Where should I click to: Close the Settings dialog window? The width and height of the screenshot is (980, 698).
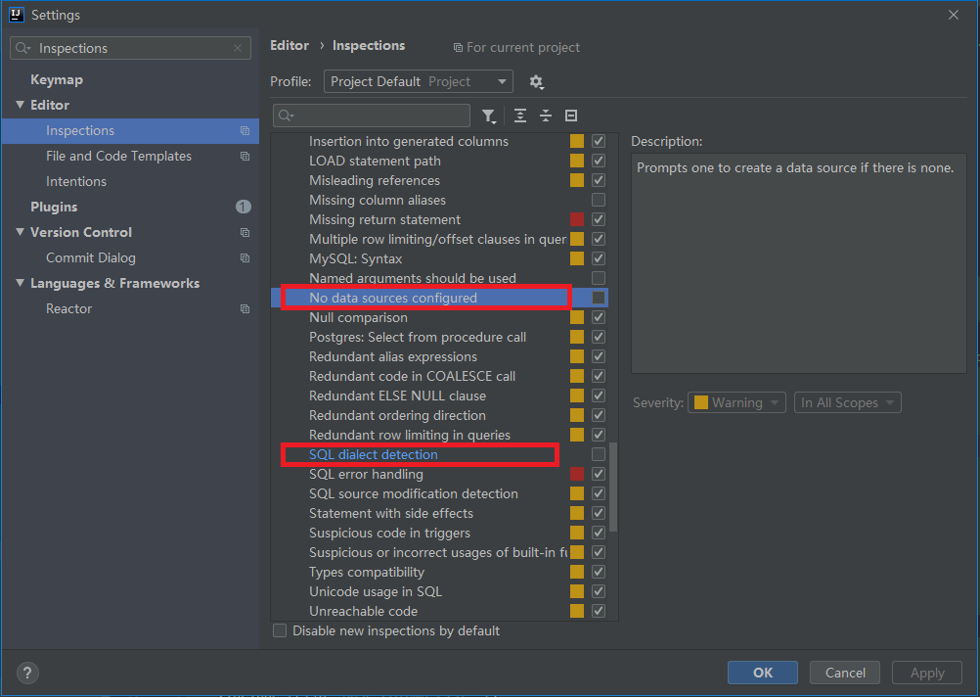click(954, 15)
